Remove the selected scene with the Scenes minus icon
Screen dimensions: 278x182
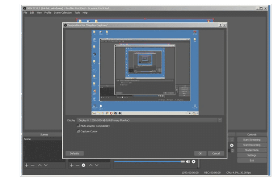tap(33, 165)
